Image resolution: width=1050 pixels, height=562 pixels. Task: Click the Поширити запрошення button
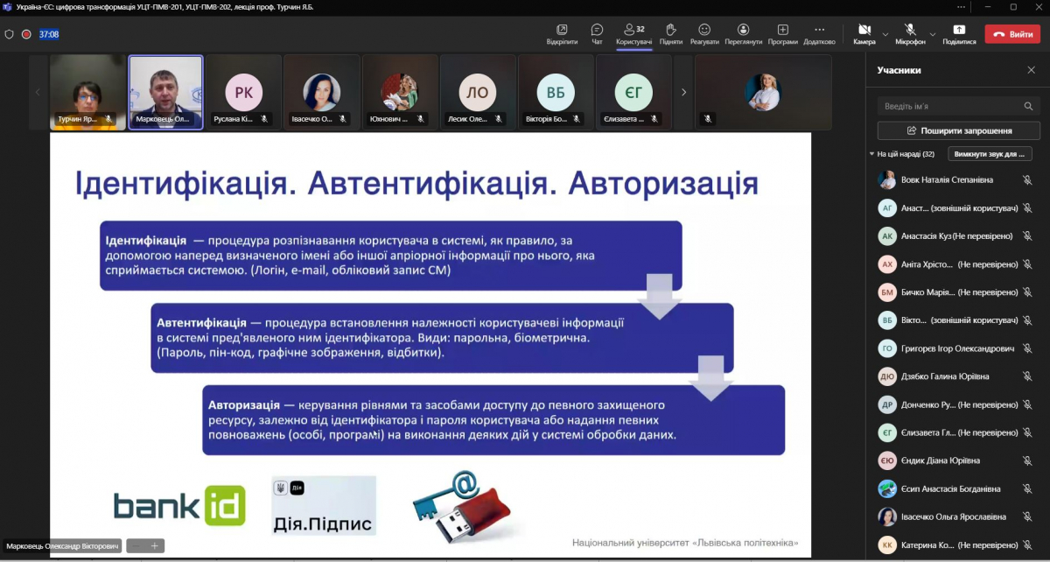click(x=957, y=130)
